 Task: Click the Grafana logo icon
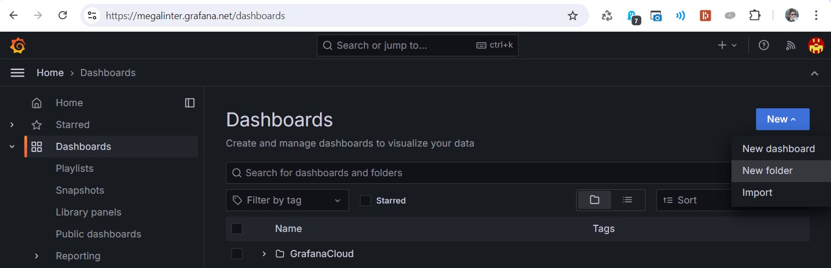(x=18, y=45)
